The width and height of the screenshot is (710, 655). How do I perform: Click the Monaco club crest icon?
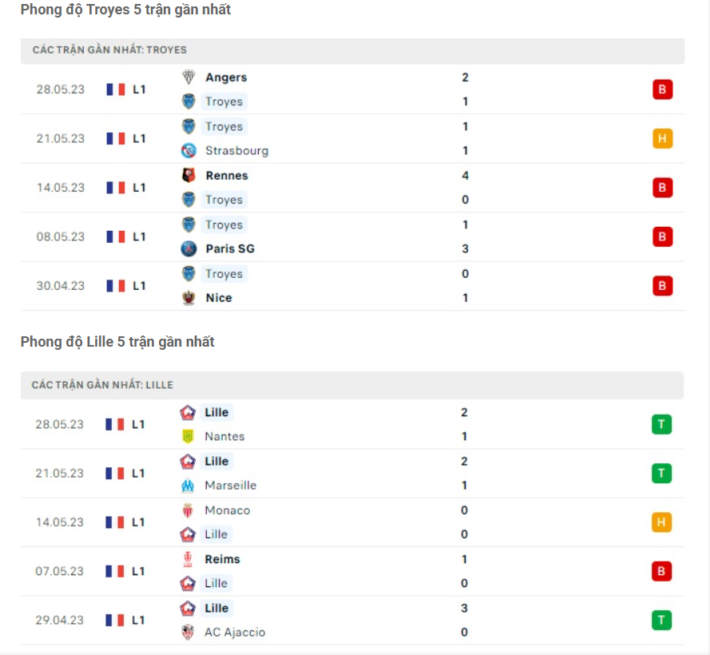tap(186, 510)
